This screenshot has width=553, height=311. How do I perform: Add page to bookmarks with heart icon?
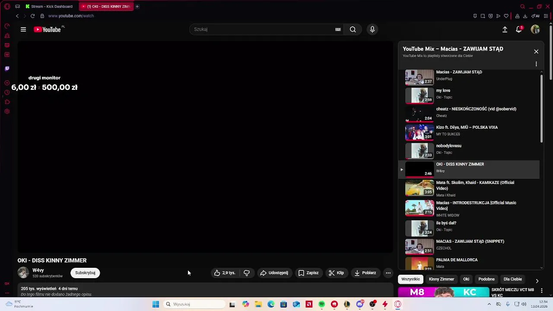[x=506, y=16]
